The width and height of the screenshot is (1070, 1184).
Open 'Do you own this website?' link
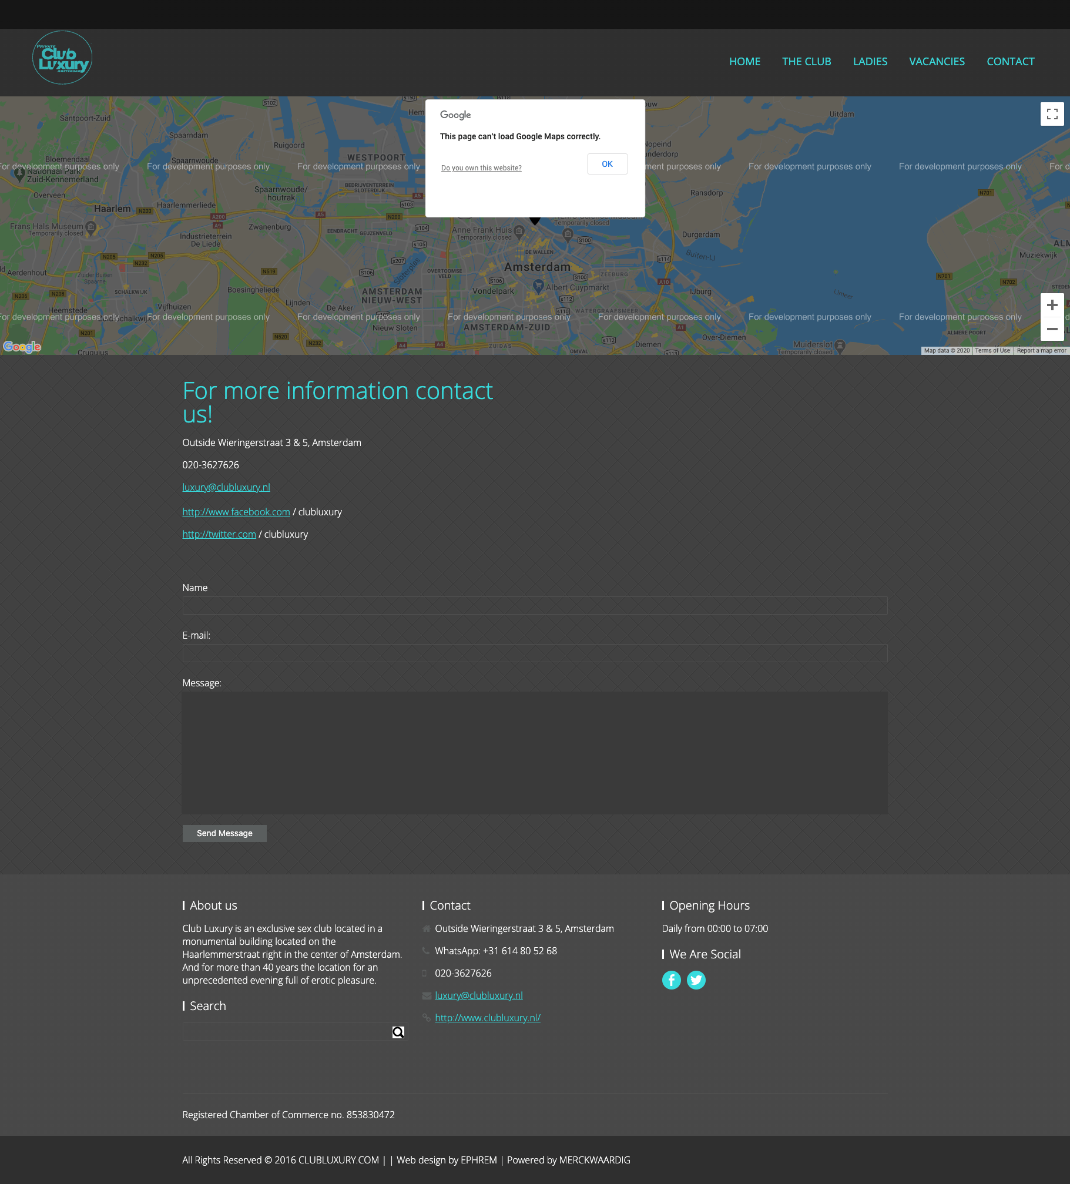[481, 168]
